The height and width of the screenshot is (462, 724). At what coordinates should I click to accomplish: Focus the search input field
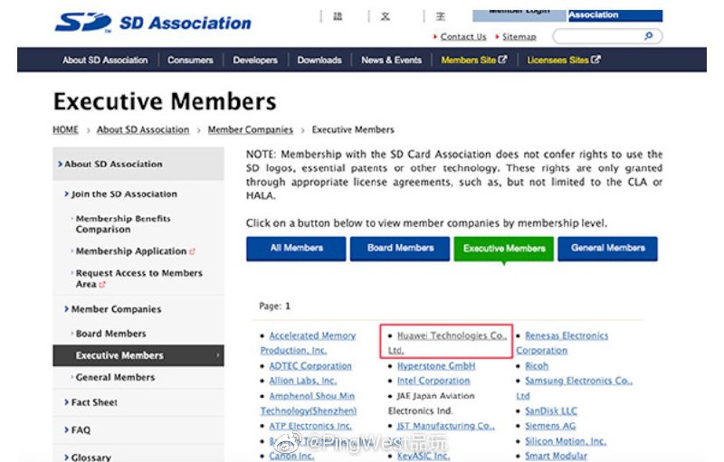point(597,36)
